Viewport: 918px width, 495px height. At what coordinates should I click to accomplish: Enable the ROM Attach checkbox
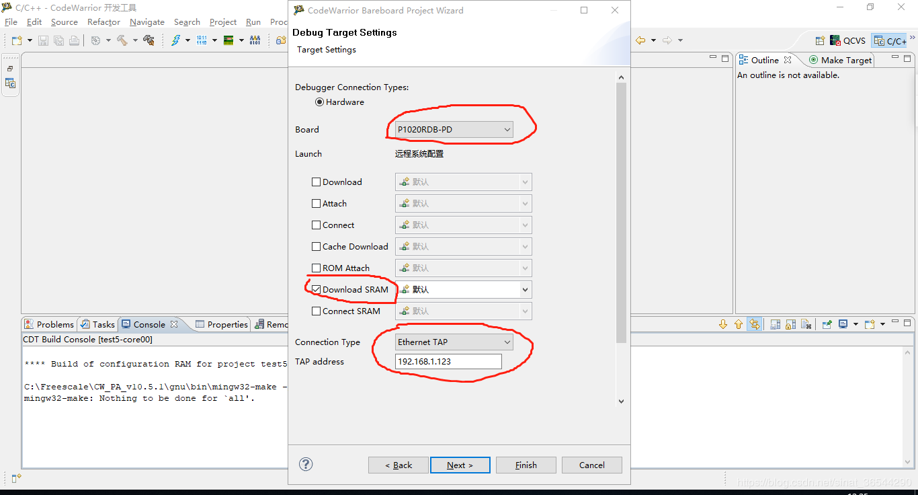pos(317,268)
